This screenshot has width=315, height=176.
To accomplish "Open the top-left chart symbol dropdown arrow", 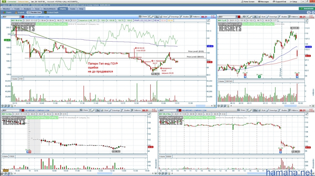I will click(x=20, y=17).
